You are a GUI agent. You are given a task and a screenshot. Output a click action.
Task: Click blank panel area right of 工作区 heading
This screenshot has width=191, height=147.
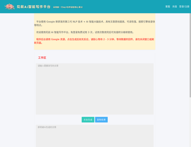point(100,58)
